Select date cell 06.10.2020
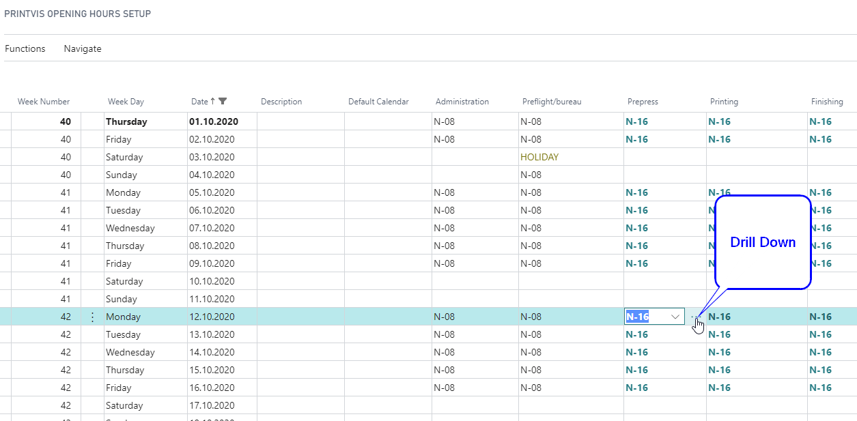 pyautogui.click(x=212, y=210)
